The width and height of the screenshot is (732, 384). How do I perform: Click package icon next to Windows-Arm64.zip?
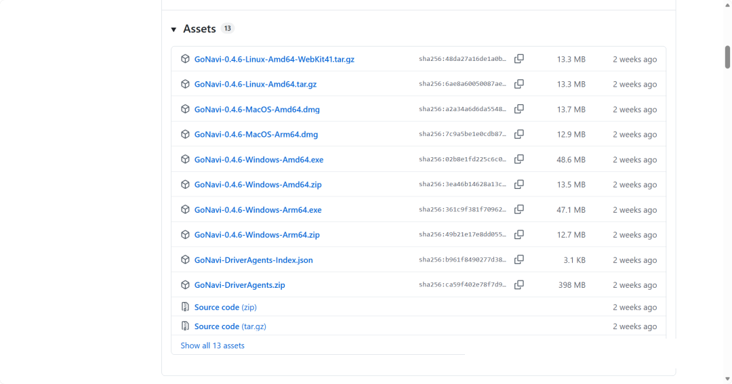point(185,234)
